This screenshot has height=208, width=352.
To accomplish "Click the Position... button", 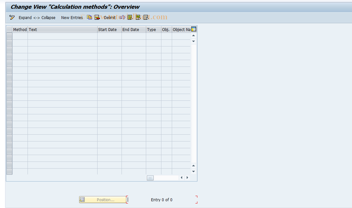I will pos(103,200).
